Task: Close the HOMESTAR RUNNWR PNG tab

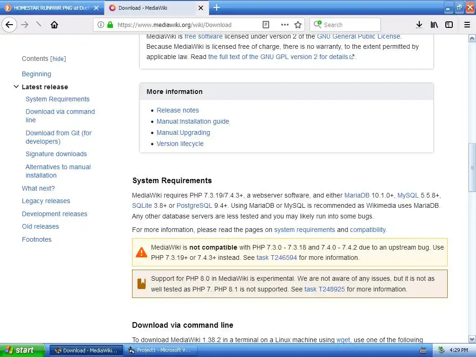Action: [x=96, y=8]
